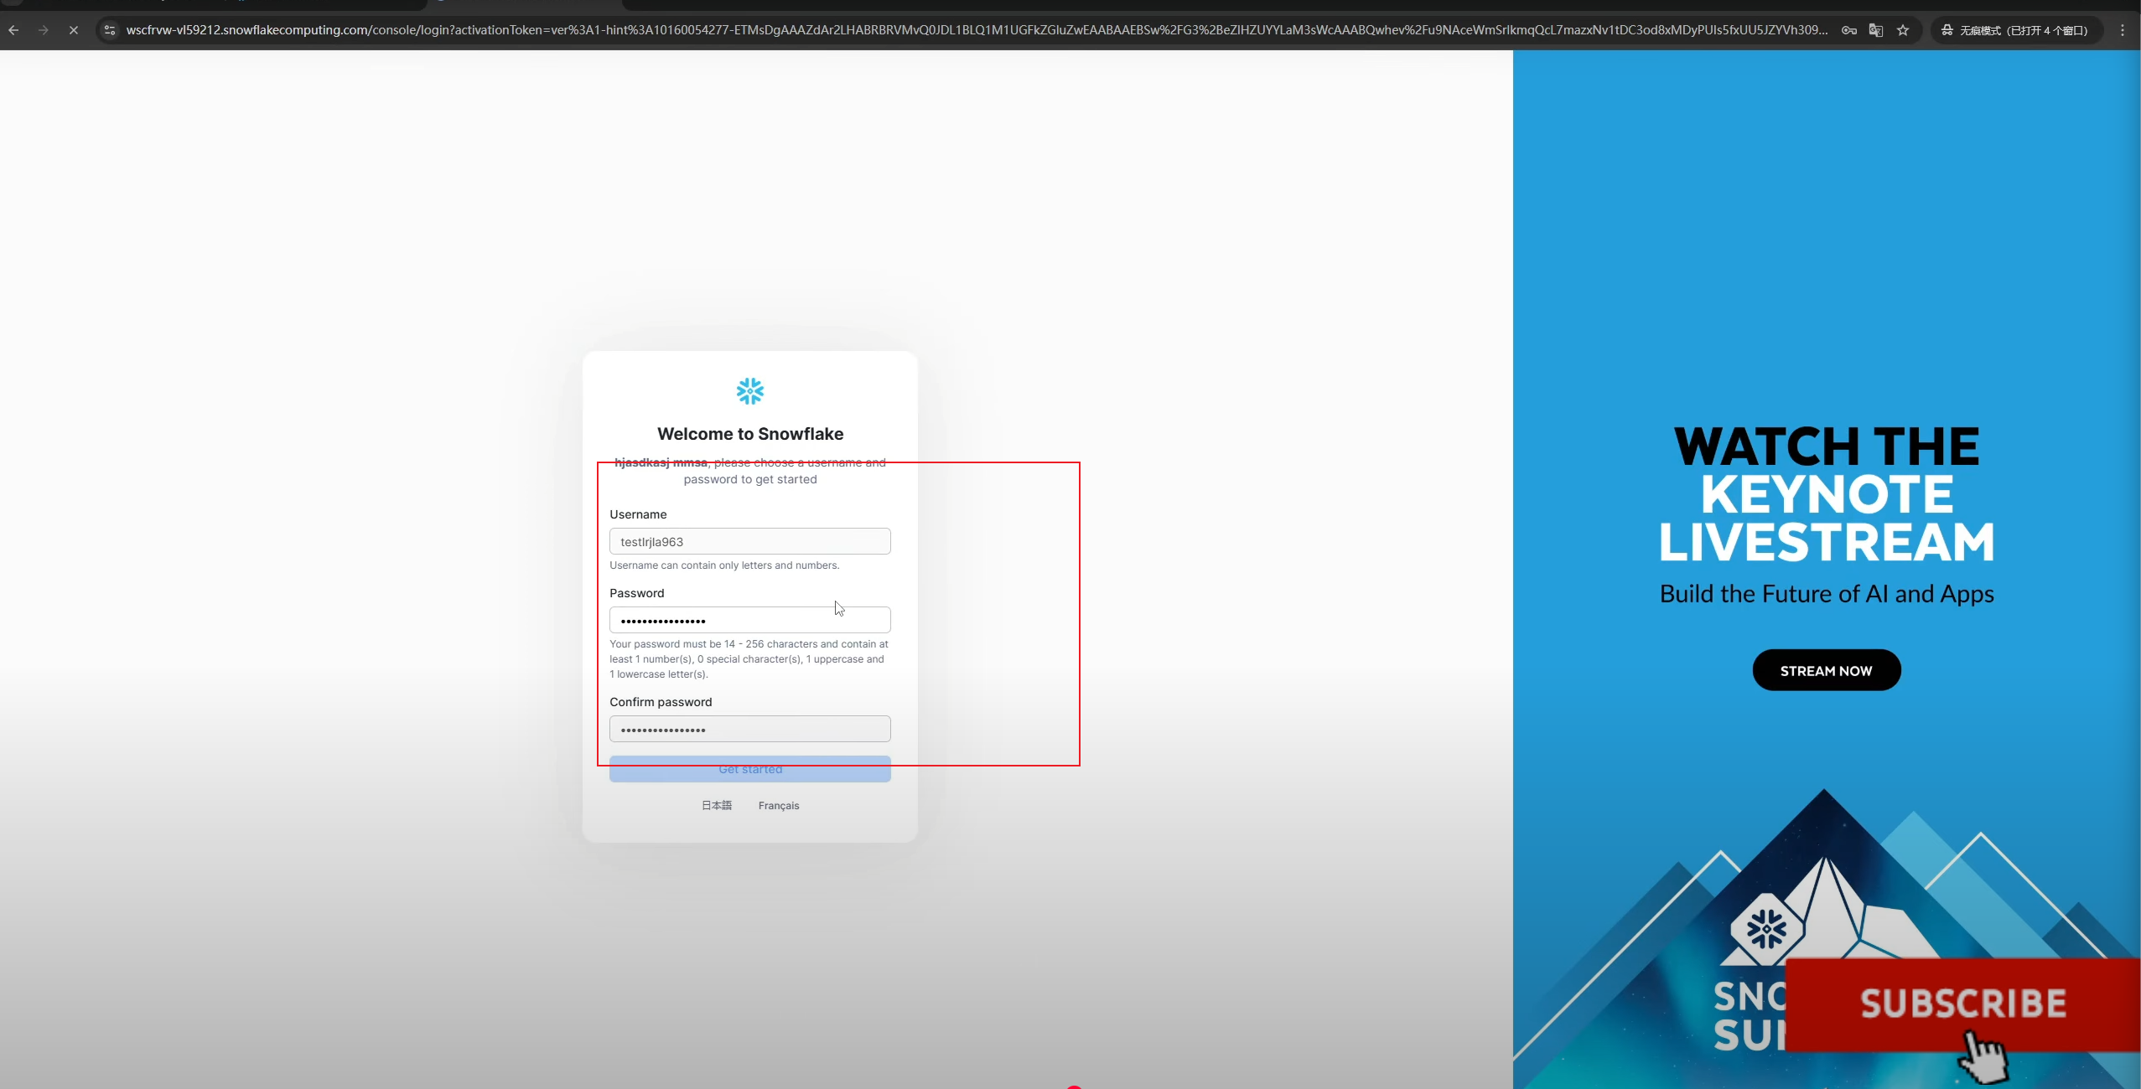The width and height of the screenshot is (2141, 1089).
Task: Switch language to Français
Action: 779,805
